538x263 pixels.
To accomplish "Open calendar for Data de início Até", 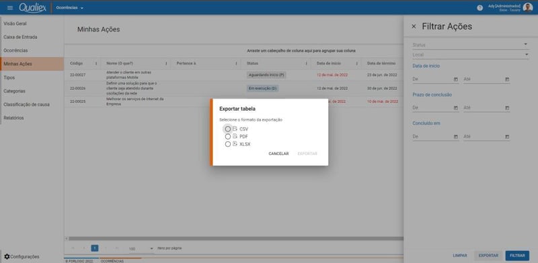I will pyautogui.click(x=507, y=79).
